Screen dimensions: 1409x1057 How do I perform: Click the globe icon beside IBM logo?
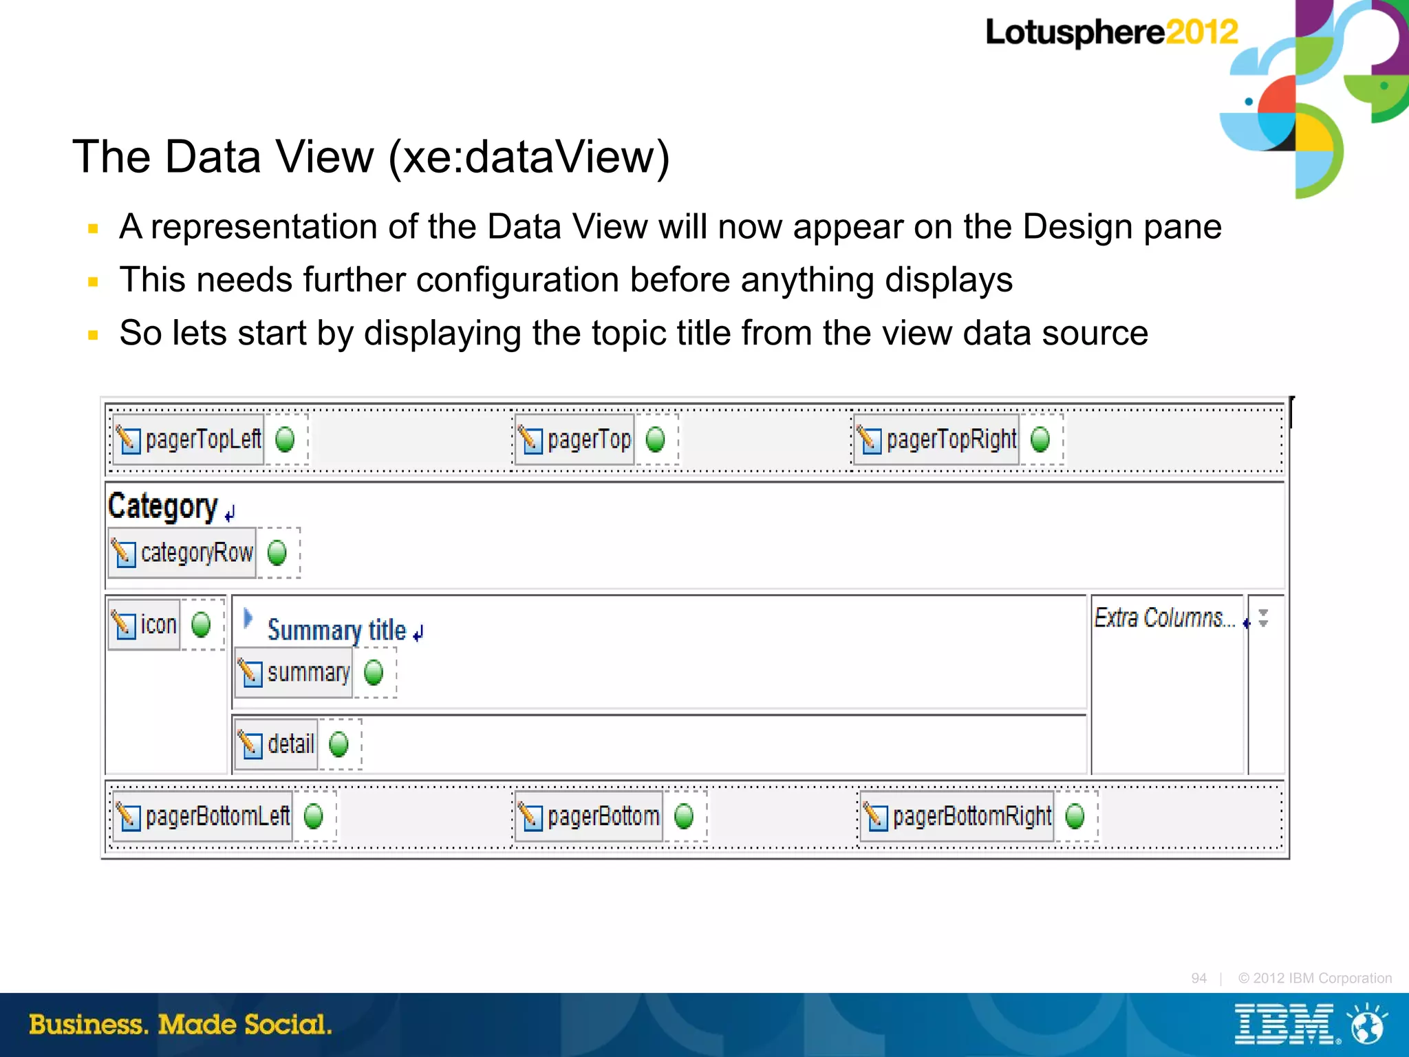pos(1368,1025)
